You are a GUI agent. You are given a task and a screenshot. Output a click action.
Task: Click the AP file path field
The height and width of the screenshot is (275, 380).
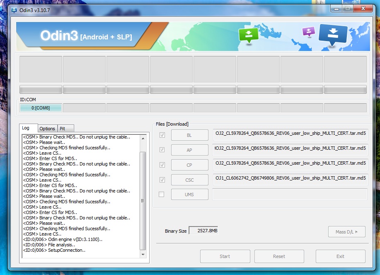pos(290,150)
